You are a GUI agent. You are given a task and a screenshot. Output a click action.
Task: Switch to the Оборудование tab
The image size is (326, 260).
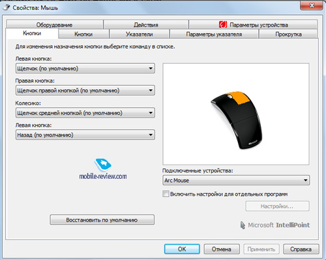pyautogui.click(x=55, y=25)
